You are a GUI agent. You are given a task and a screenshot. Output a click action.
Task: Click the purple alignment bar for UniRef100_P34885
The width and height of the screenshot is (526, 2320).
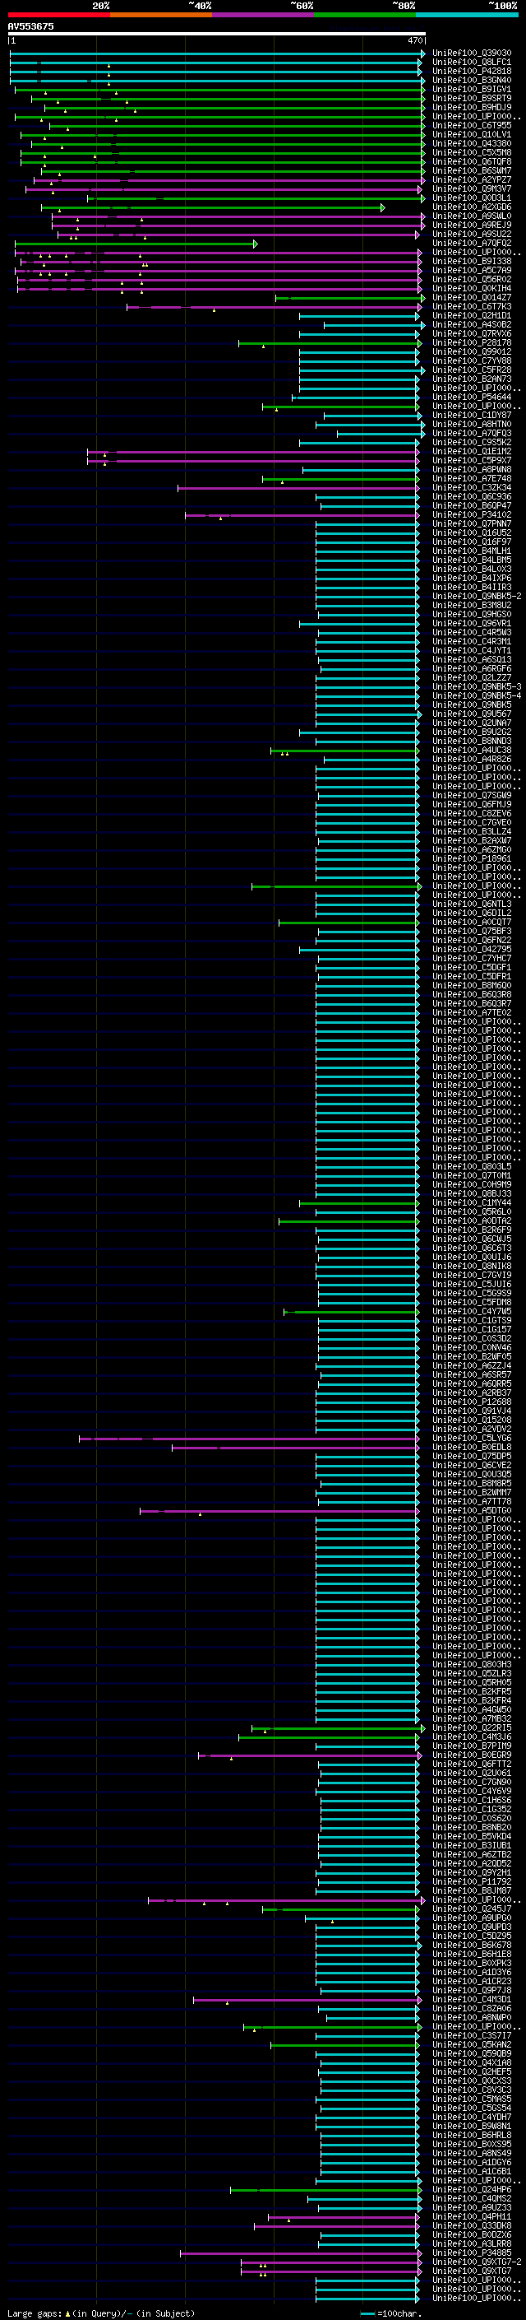tap(299, 2253)
